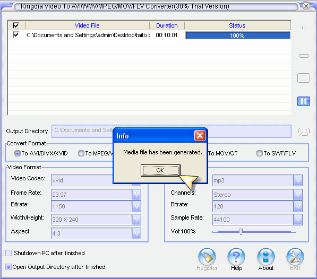Select To AVI/DIVX/XVID format
Screen dimensions: 317x279
[41, 153]
